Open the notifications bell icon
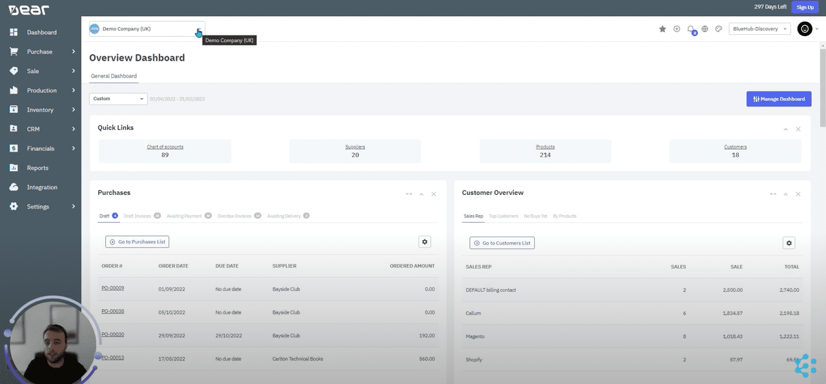The height and width of the screenshot is (384, 826). 690,28
